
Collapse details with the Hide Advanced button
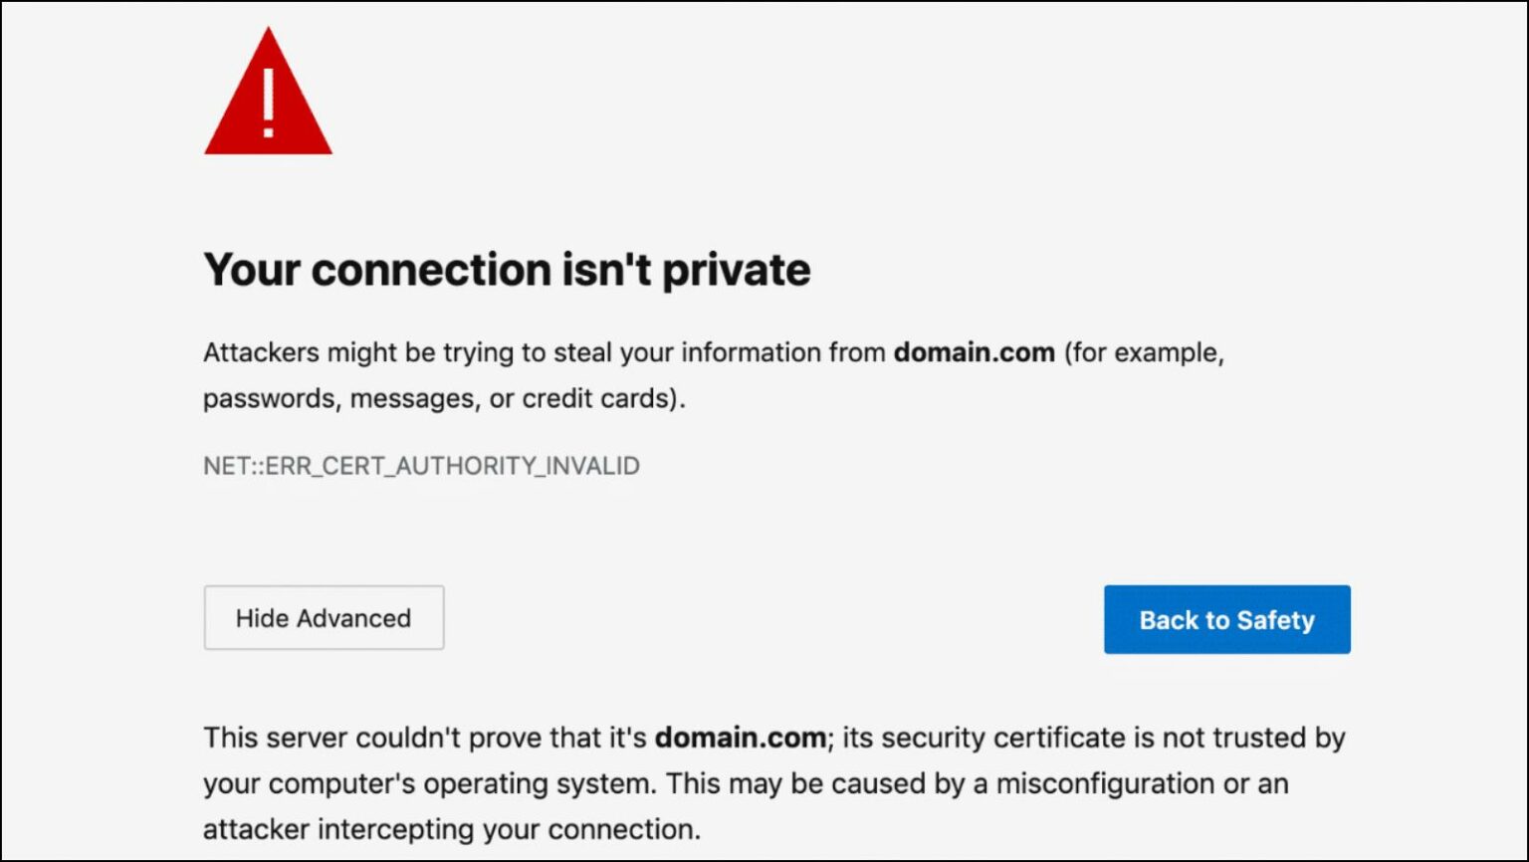click(x=324, y=618)
